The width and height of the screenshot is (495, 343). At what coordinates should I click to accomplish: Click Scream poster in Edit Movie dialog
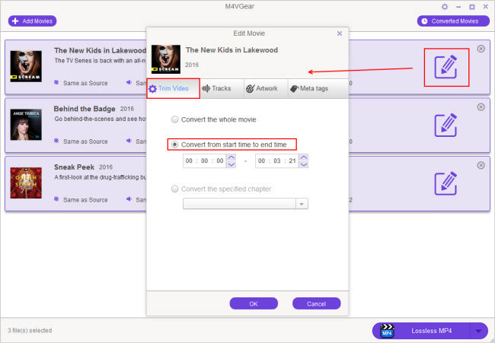(x=166, y=59)
